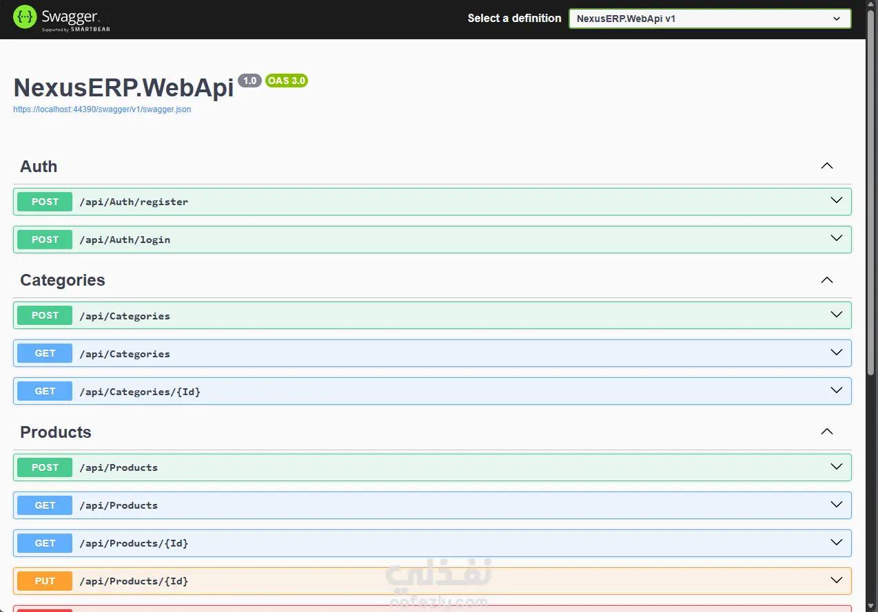Click the NexusERP.WebApi title
Screen dimensions: 878x612
point(123,87)
